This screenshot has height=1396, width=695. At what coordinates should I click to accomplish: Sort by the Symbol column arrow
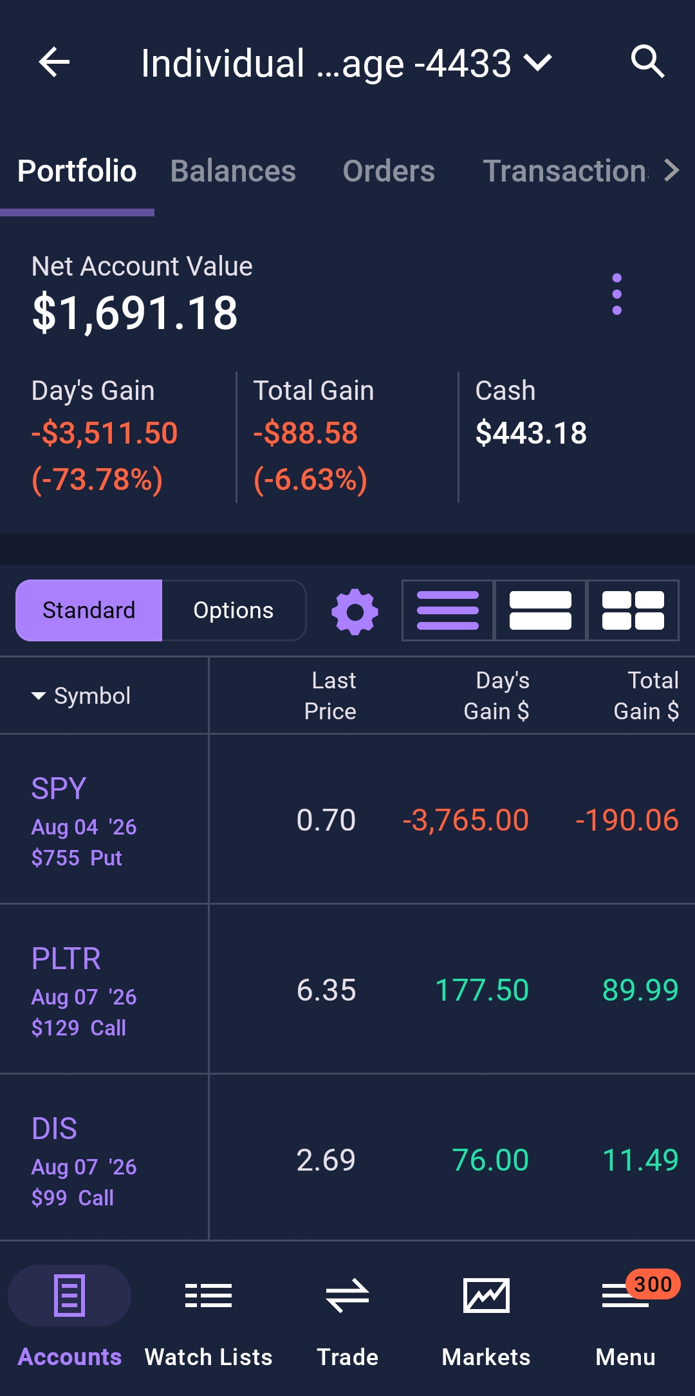point(39,695)
